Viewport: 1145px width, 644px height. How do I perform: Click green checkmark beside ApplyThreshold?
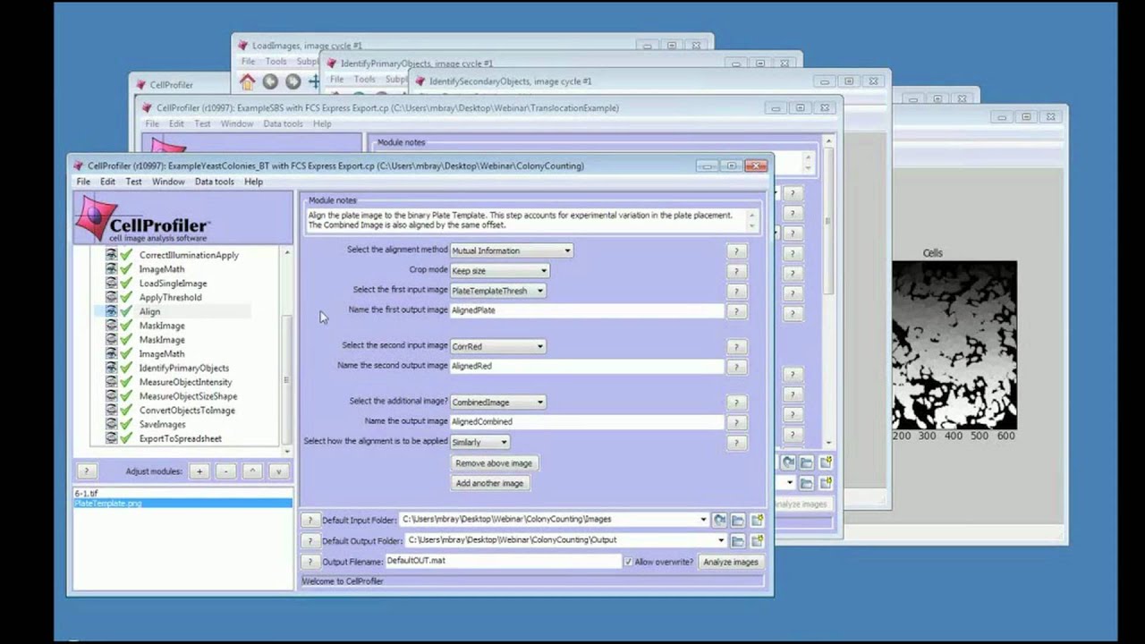[126, 298]
